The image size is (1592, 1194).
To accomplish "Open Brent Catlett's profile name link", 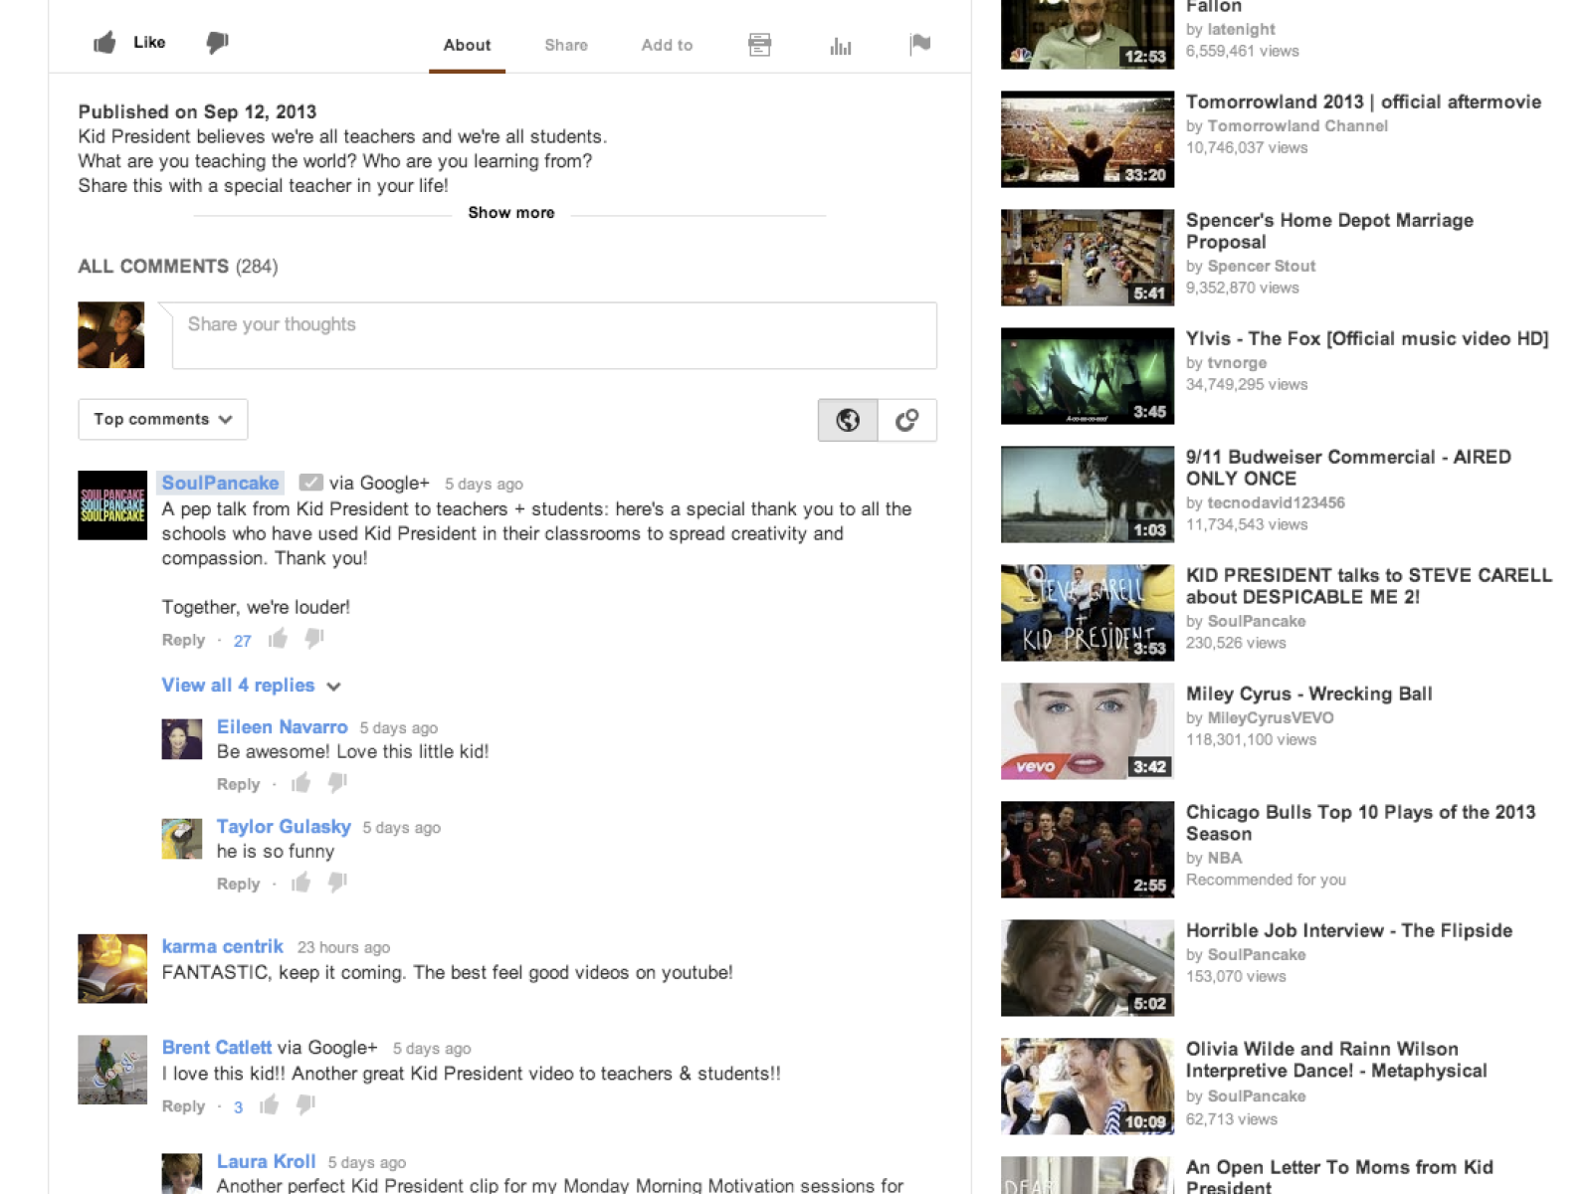I will (x=216, y=1047).
